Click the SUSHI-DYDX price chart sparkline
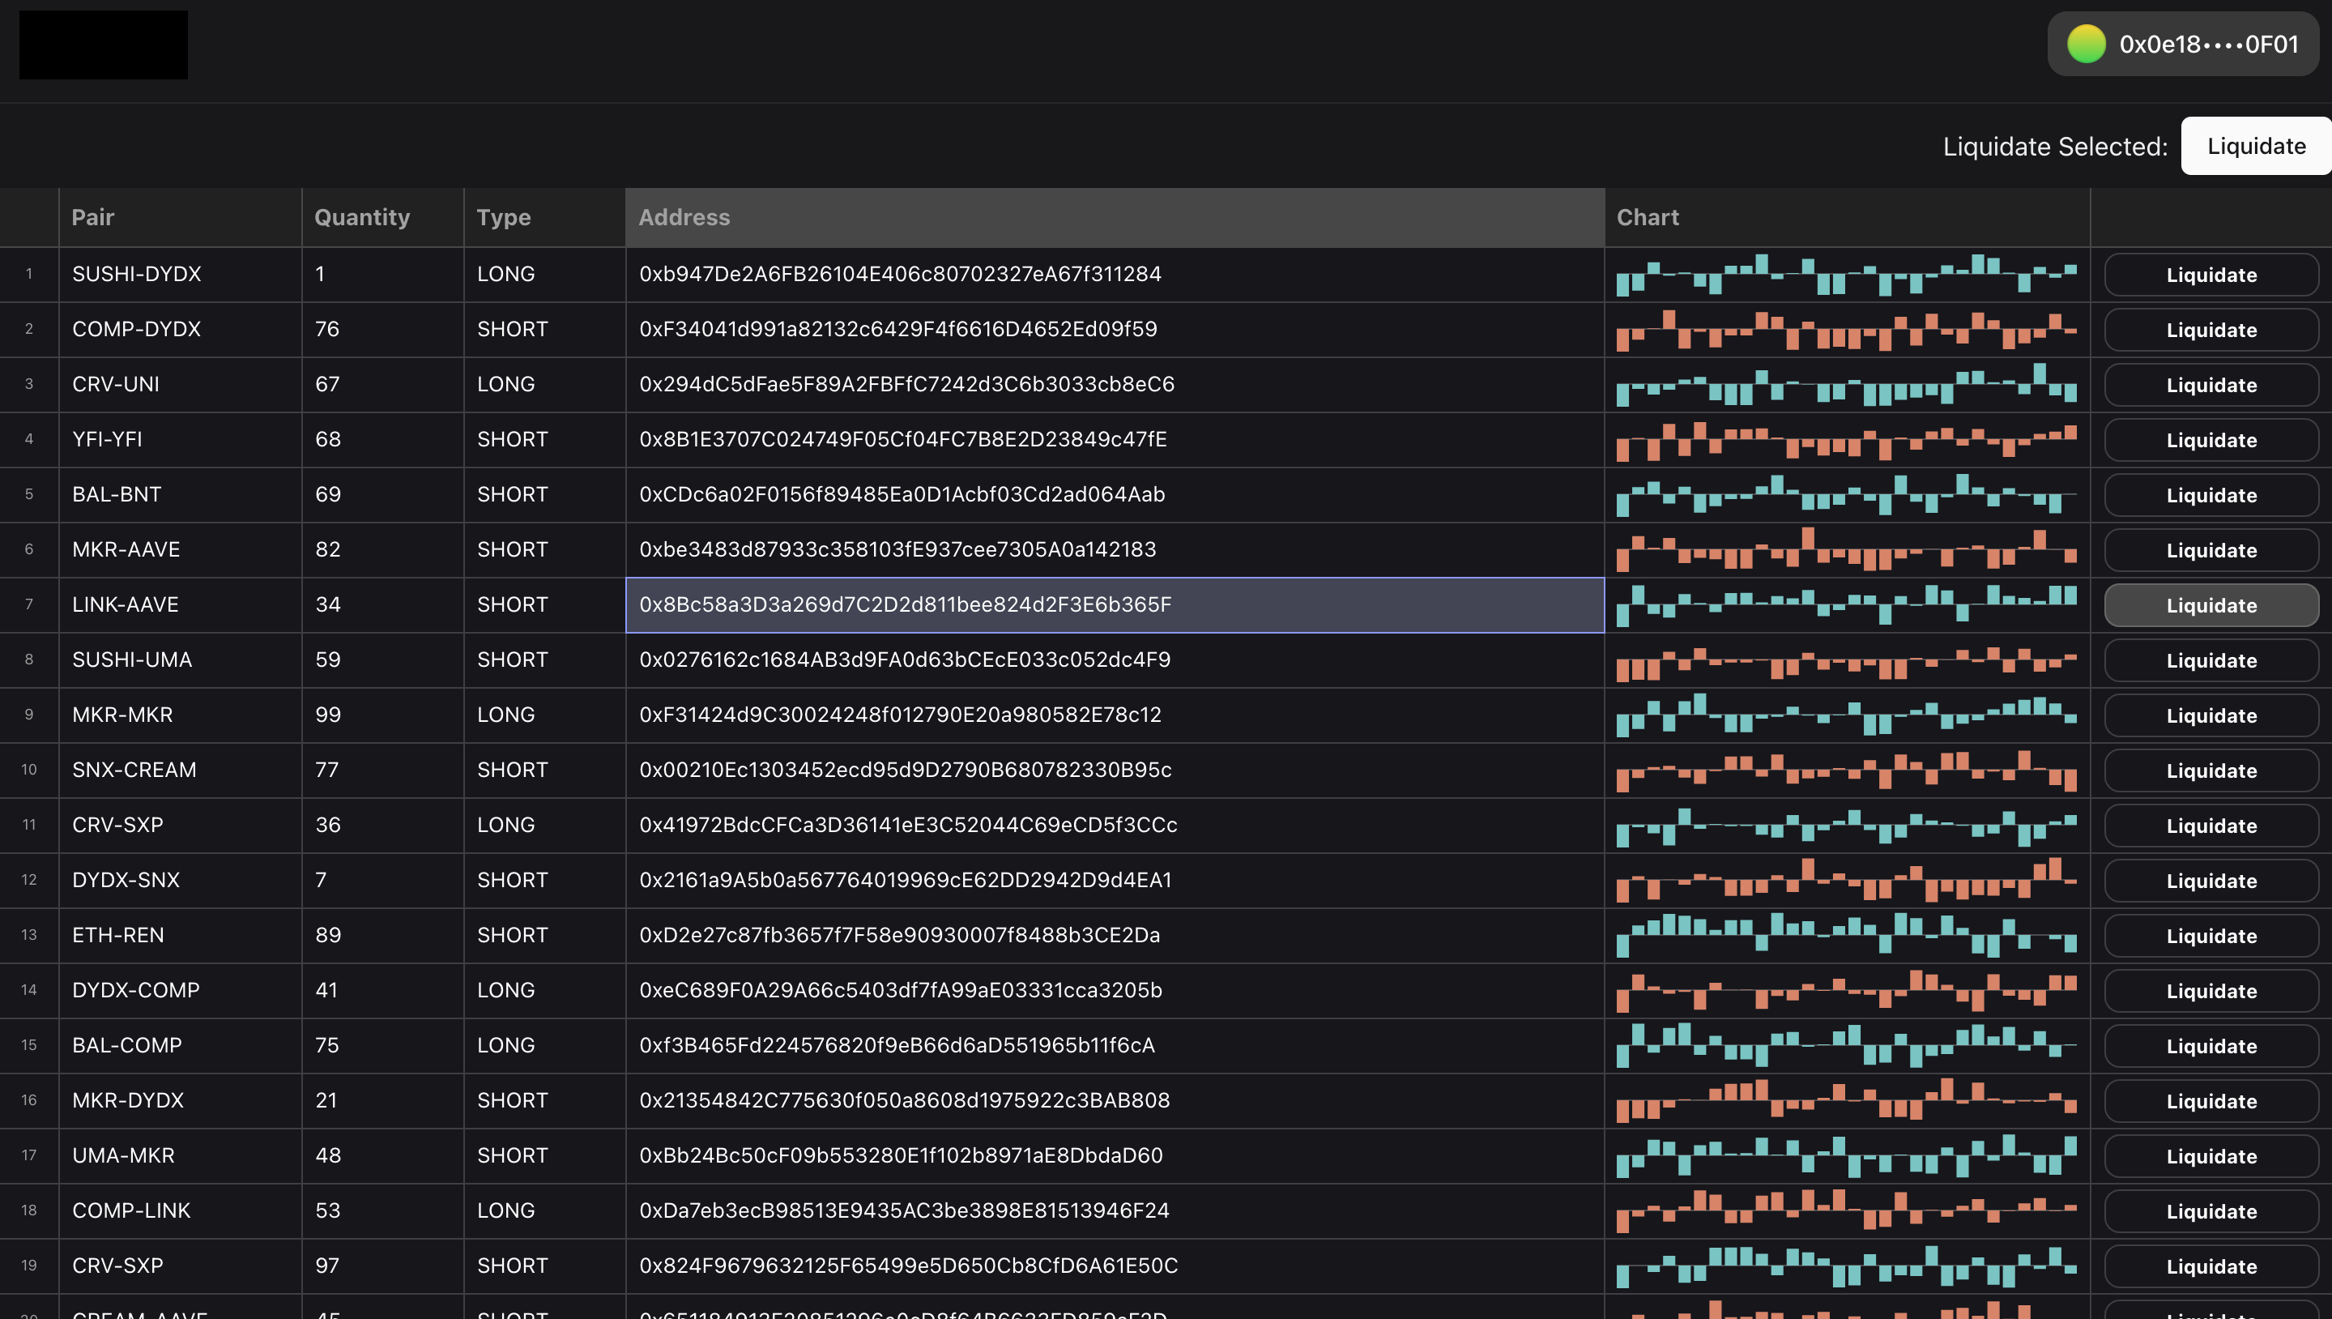 point(1848,274)
